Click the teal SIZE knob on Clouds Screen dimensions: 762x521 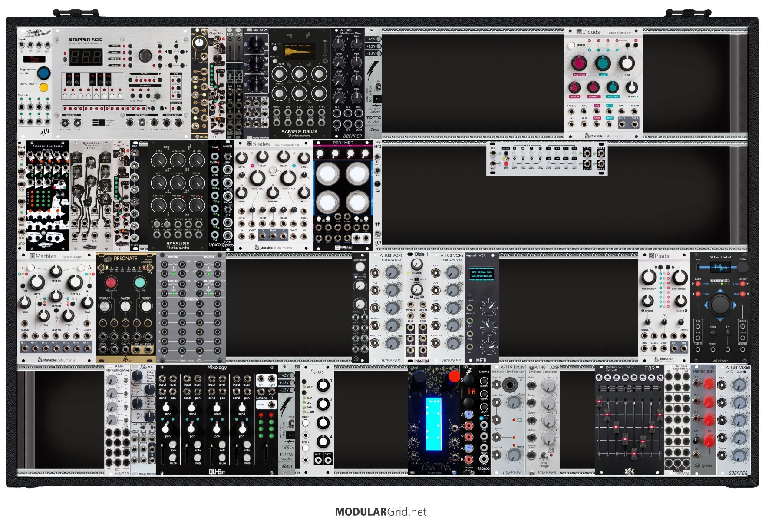[603, 63]
